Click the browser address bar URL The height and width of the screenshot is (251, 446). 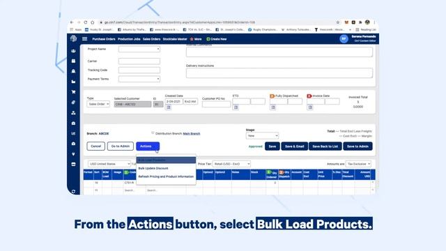180,22
